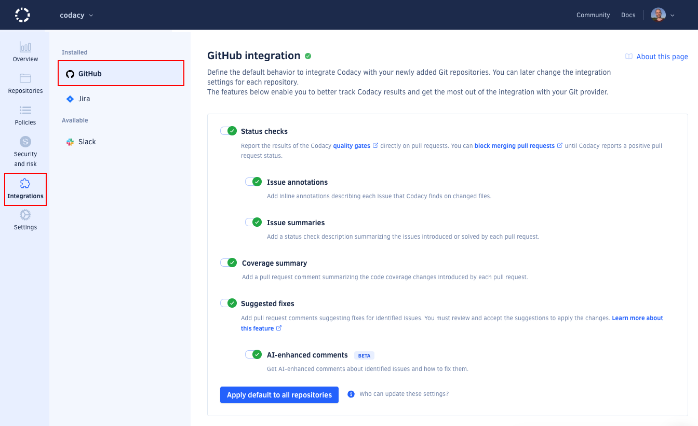Click the info icon beside Who can update
Image resolution: width=698 pixels, height=426 pixels.
point(351,394)
